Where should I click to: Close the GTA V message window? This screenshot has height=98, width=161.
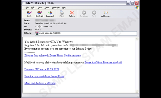137,3
